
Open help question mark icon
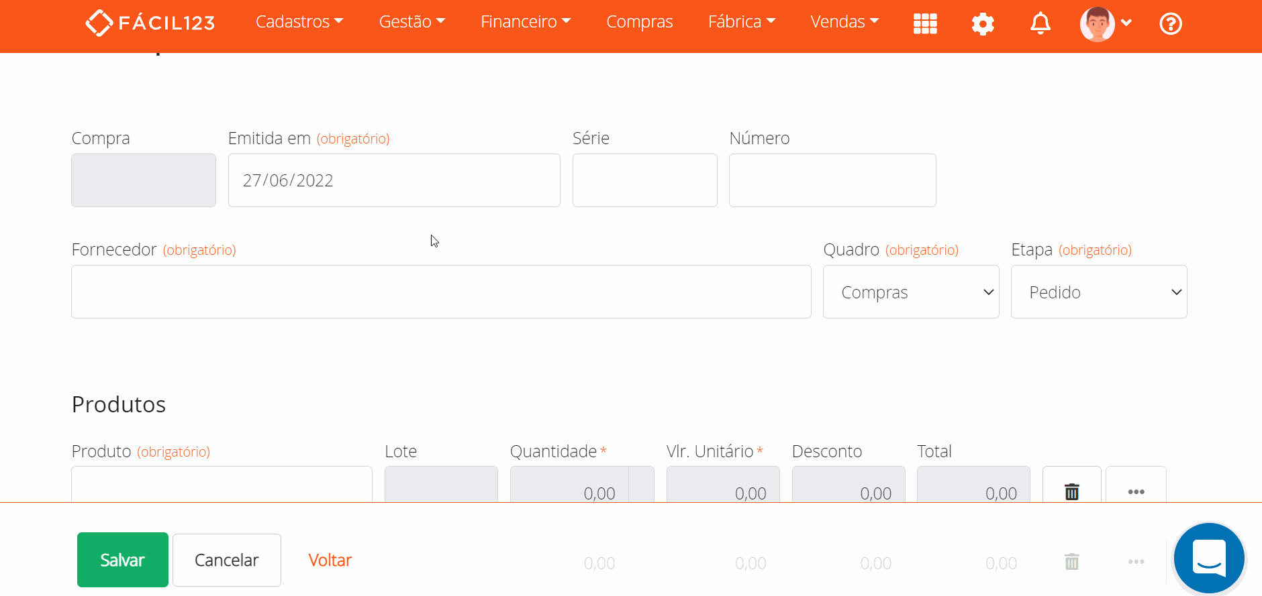(x=1170, y=24)
